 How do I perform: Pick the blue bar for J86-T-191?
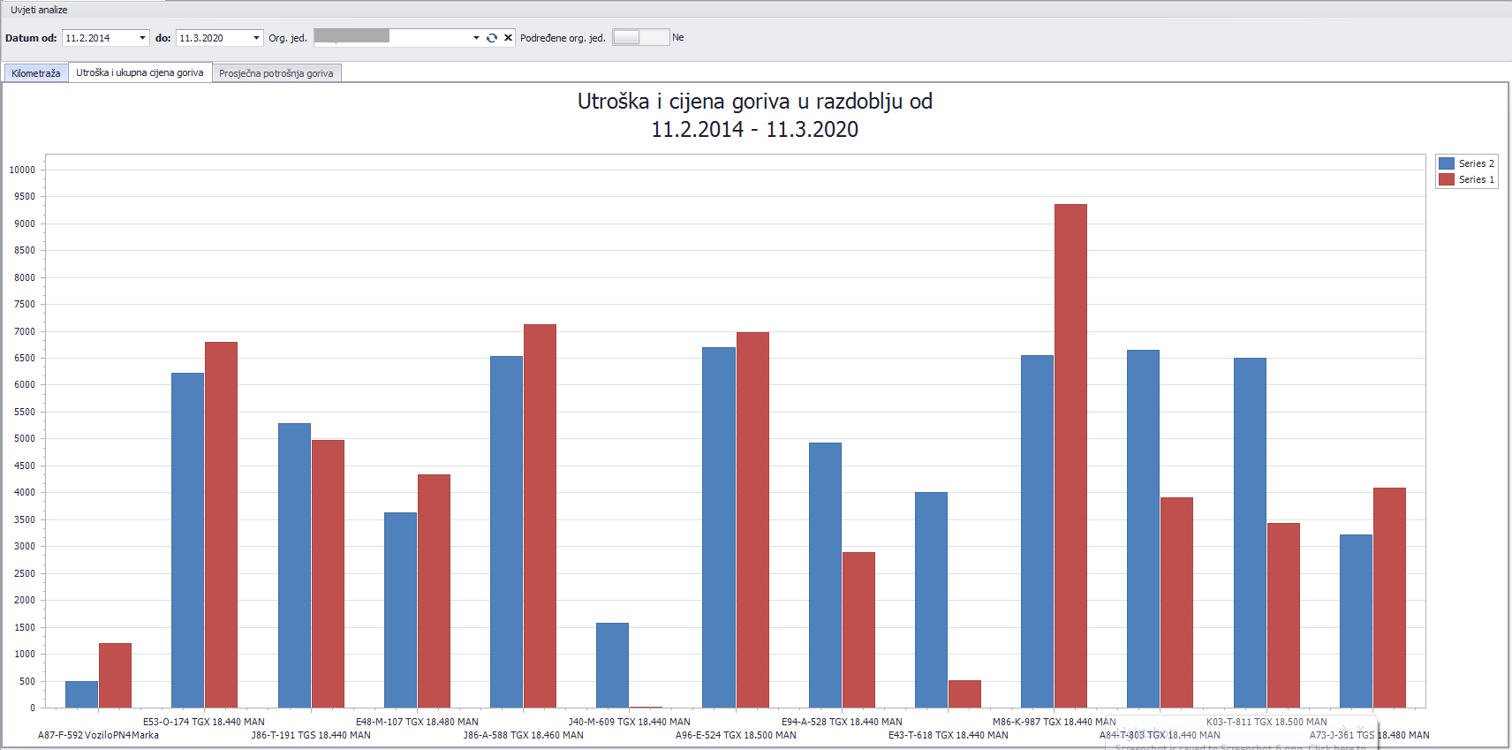pos(294,565)
